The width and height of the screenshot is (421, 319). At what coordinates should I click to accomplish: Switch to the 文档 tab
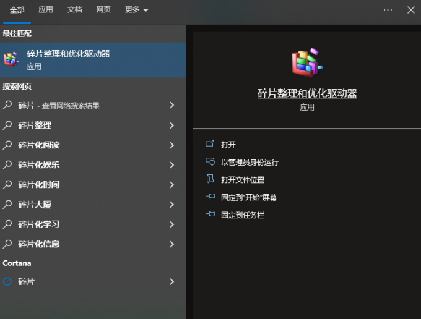(74, 10)
